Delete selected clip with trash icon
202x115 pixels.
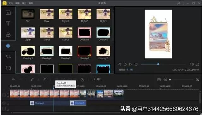tap(45, 80)
